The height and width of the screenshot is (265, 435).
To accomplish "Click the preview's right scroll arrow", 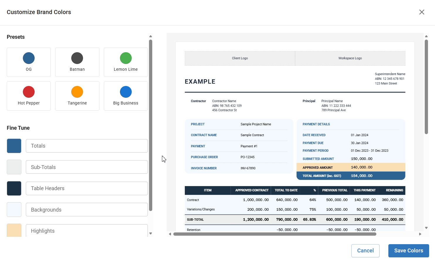I will pyautogui.click(x=420, y=234).
